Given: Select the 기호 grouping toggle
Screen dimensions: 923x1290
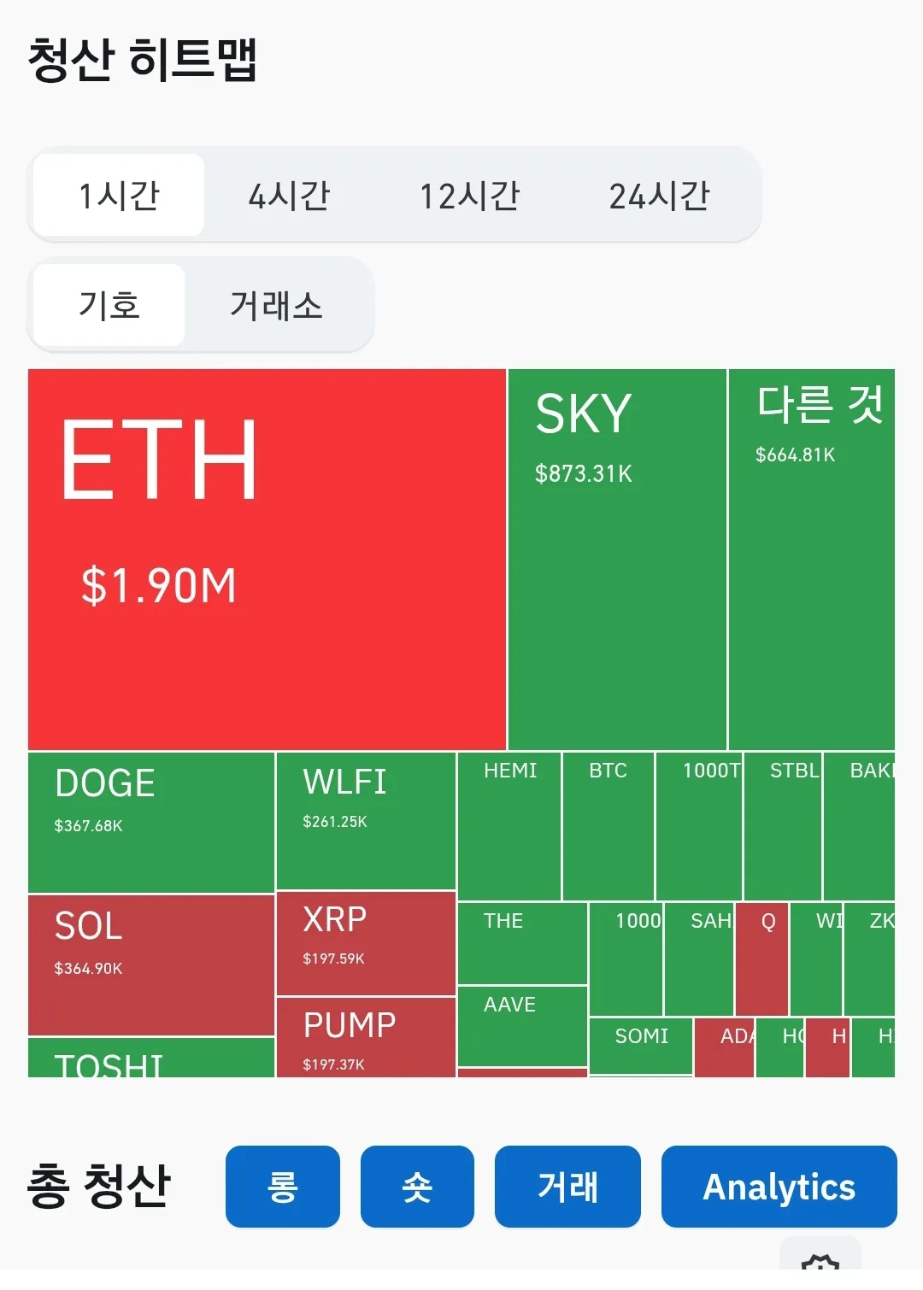Looking at the screenshot, I should [109, 306].
